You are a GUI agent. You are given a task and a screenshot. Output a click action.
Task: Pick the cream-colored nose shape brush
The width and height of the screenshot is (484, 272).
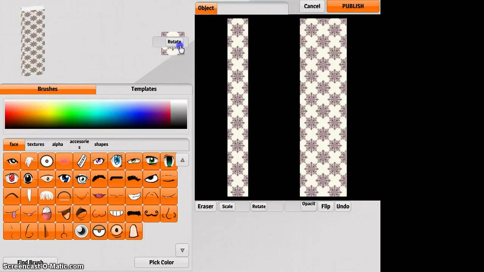point(133,231)
